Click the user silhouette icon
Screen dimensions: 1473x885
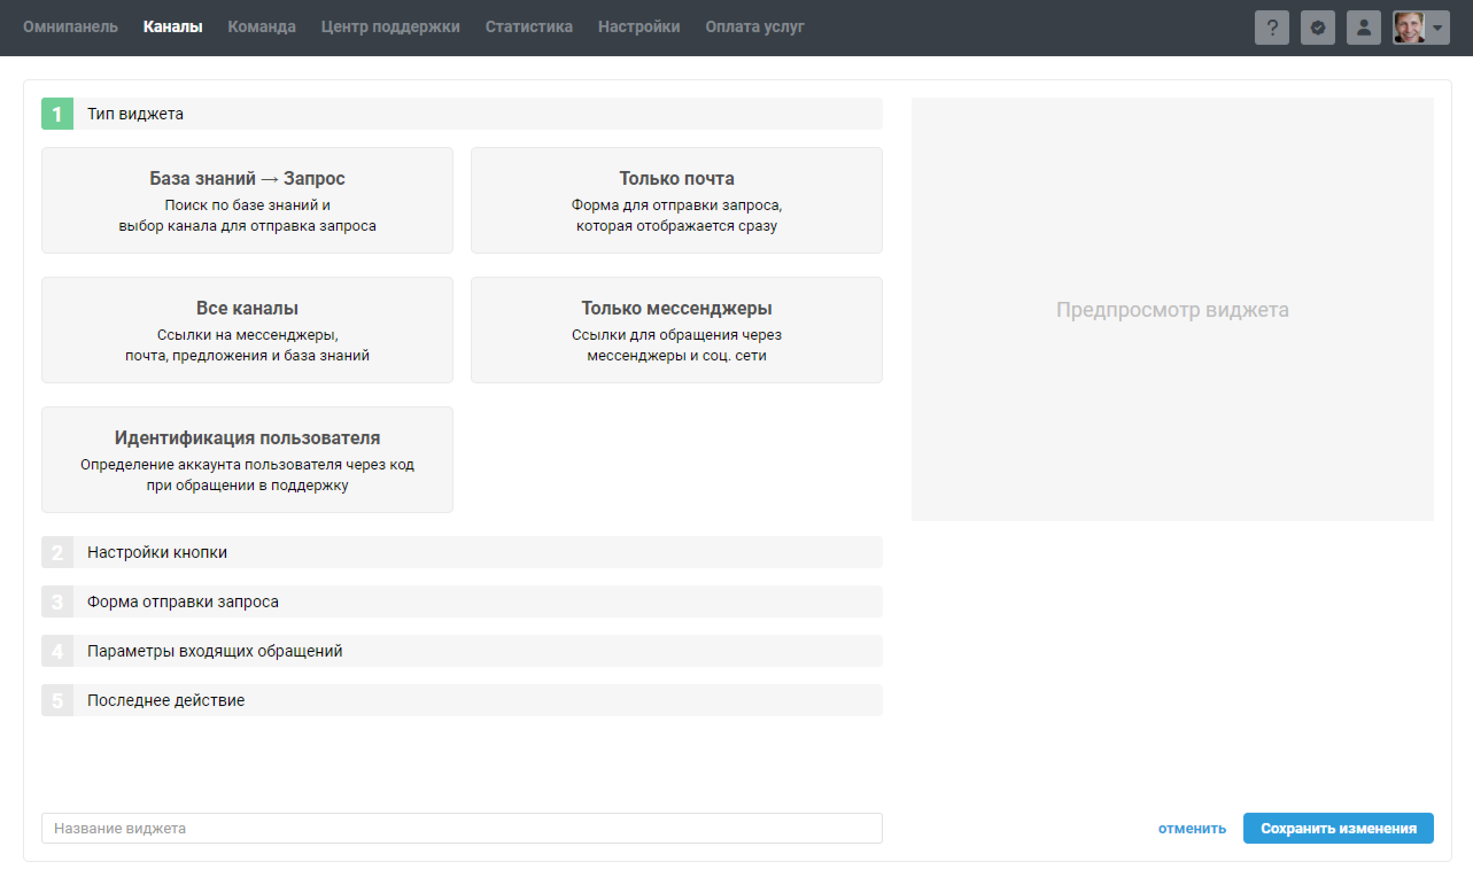pos(1363,28)
